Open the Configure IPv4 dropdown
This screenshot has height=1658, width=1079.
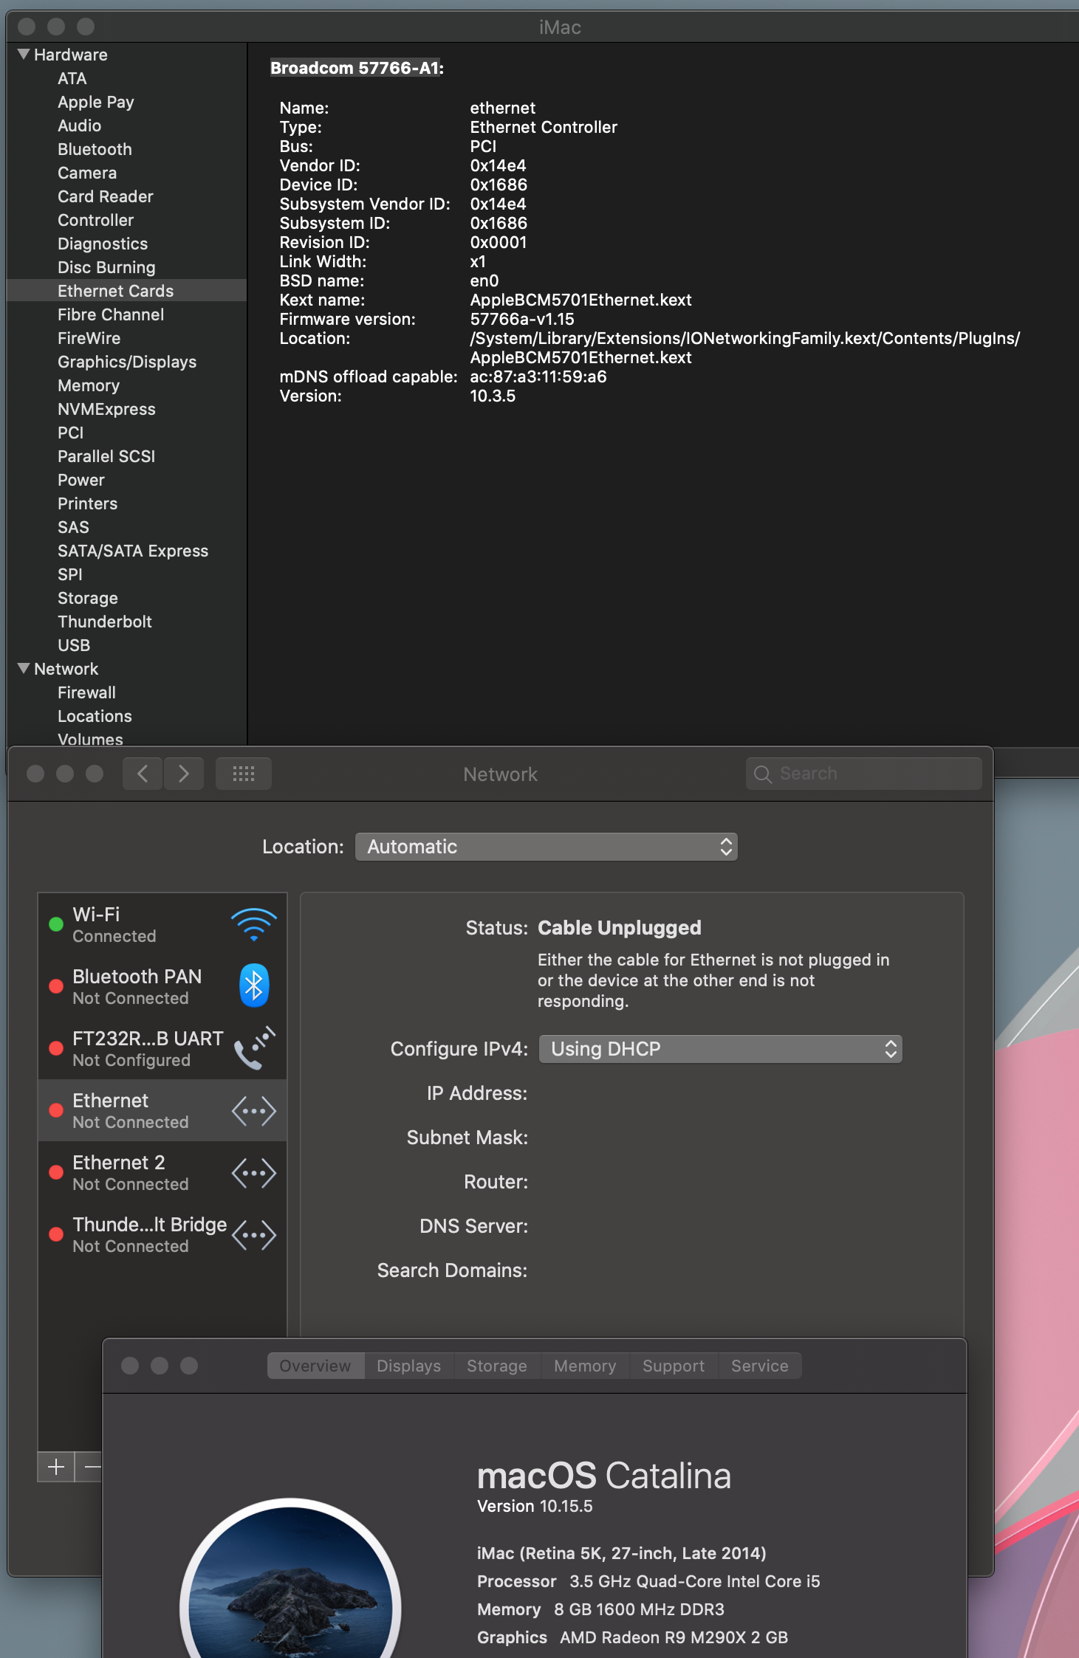(721, 1049)
